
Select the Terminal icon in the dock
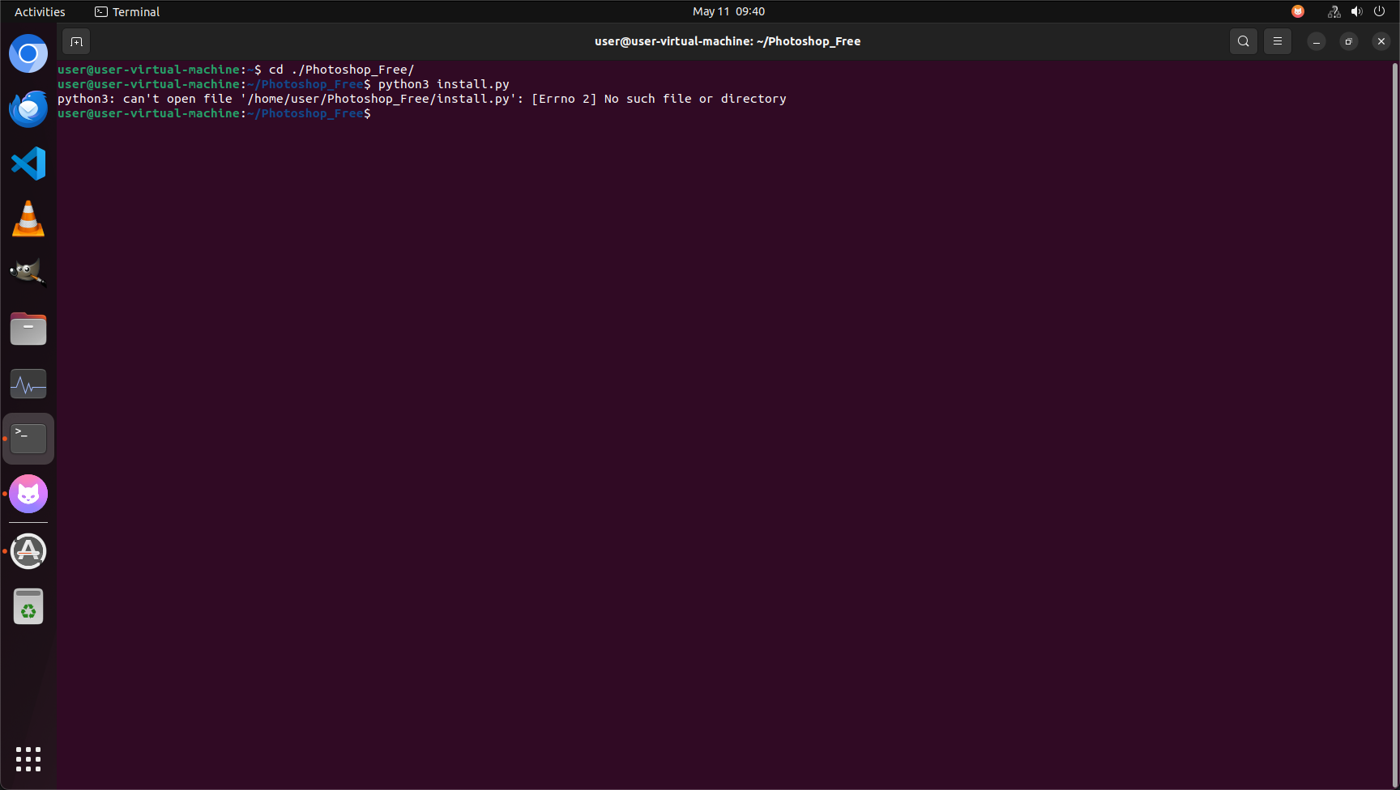28,439
